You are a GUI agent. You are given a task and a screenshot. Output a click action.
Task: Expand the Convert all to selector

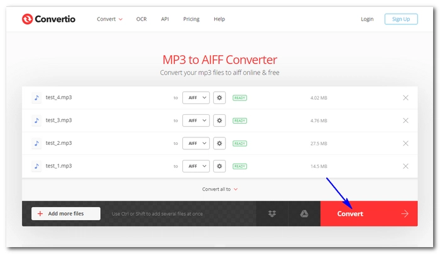(x=220, y=189)
